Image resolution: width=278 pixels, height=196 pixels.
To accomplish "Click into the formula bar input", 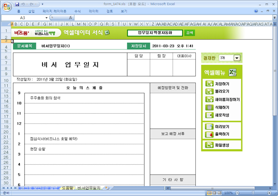I will point(173,18).
